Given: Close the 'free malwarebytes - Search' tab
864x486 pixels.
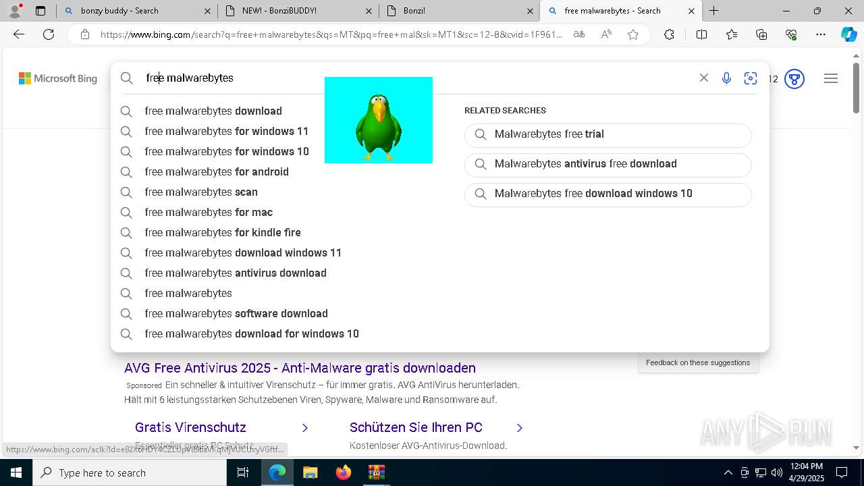Looking at the screenshot, I should click(x=691, y=11).
